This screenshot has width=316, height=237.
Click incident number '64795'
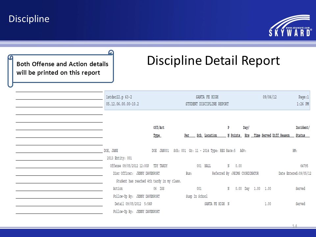[304, 166]
